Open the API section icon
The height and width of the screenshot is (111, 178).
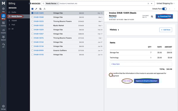click(x=3, y=45)
